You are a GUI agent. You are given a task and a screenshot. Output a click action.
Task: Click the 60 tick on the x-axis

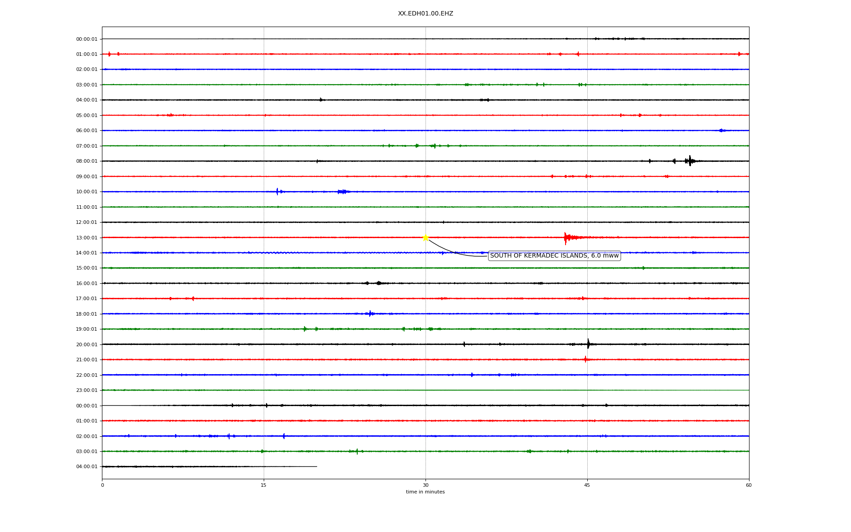pos(749,485)
